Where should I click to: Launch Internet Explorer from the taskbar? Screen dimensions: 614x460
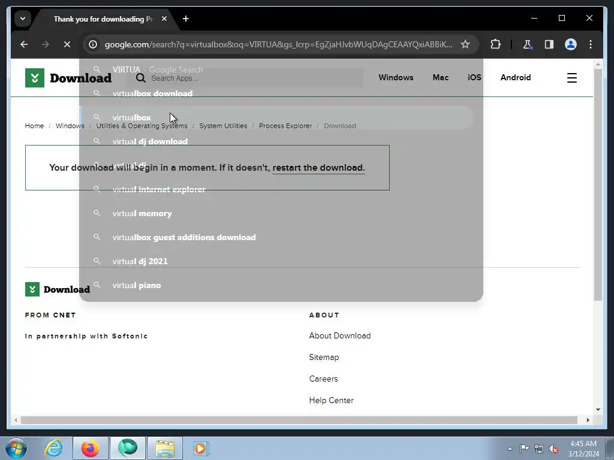click(53, 448)
